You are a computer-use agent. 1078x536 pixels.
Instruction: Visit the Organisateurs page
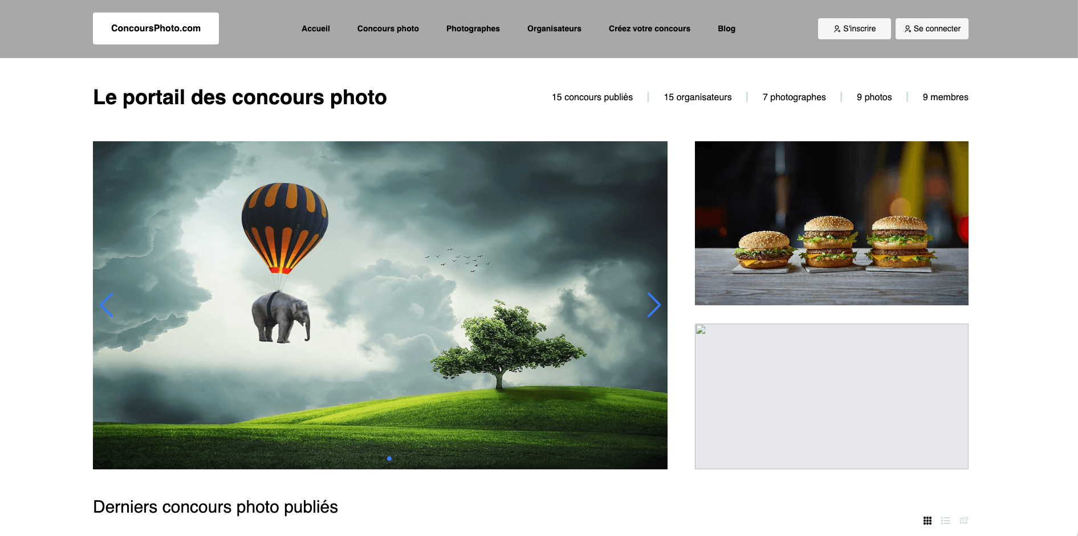pos(554,28)
